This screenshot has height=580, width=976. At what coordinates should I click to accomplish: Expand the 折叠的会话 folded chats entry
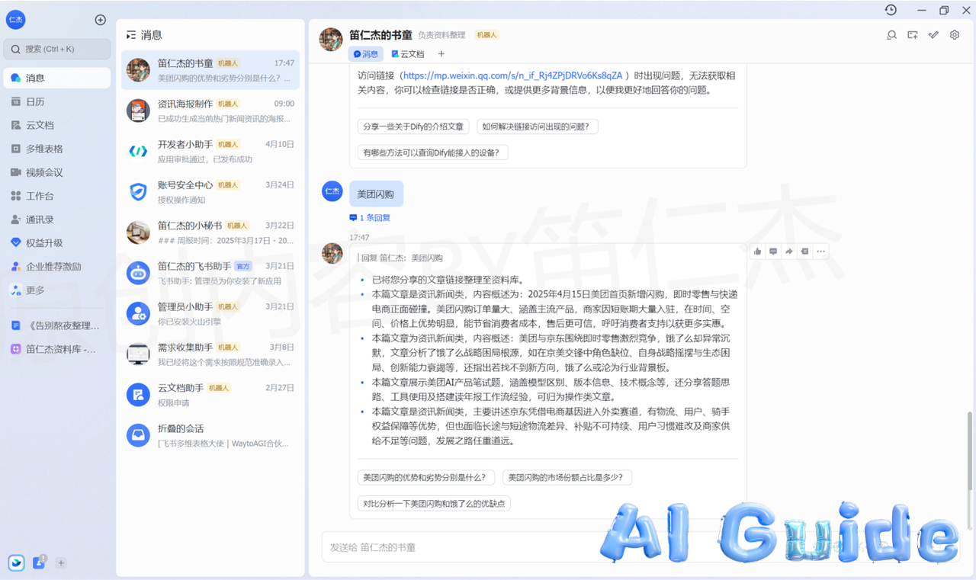tap(210, 435)
